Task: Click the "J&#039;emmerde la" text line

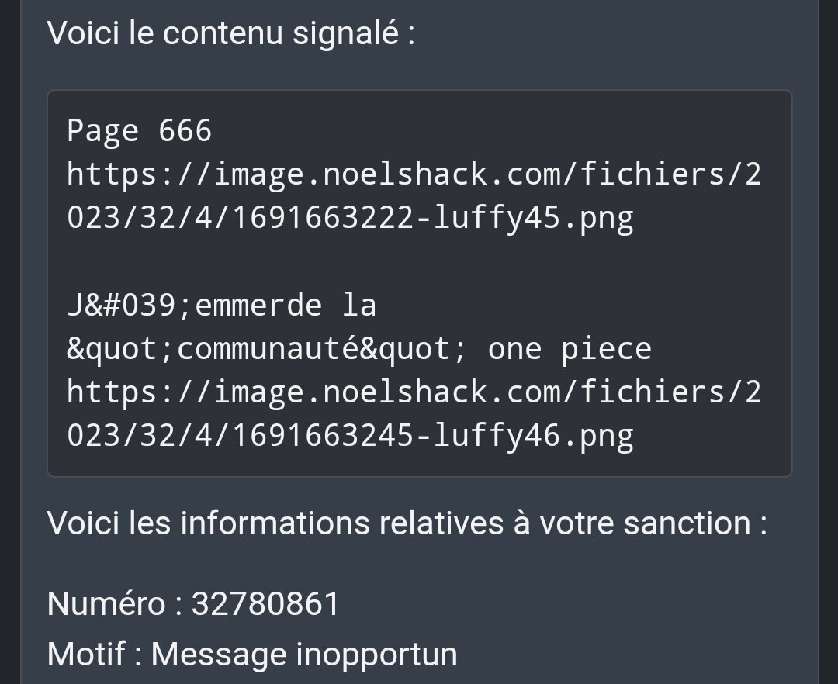Action: [x=222, y=306]
